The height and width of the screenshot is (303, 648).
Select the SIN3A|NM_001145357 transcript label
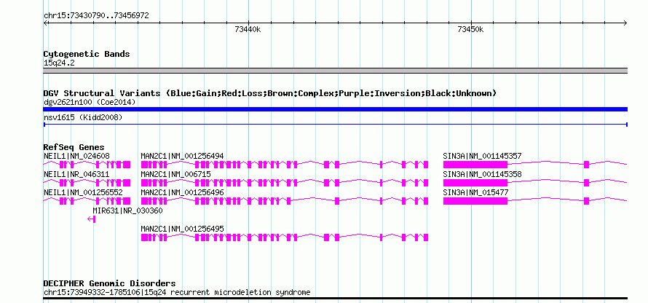482,157
